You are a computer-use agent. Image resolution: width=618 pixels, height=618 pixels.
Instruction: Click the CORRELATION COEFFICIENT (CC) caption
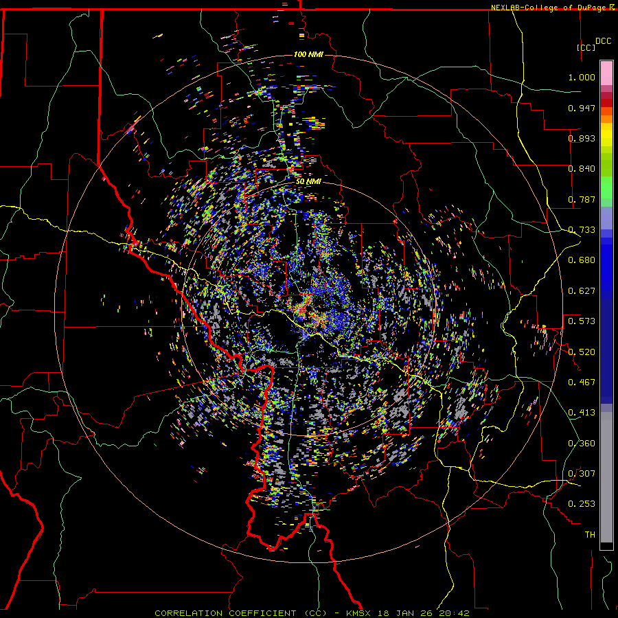[241, 613]
